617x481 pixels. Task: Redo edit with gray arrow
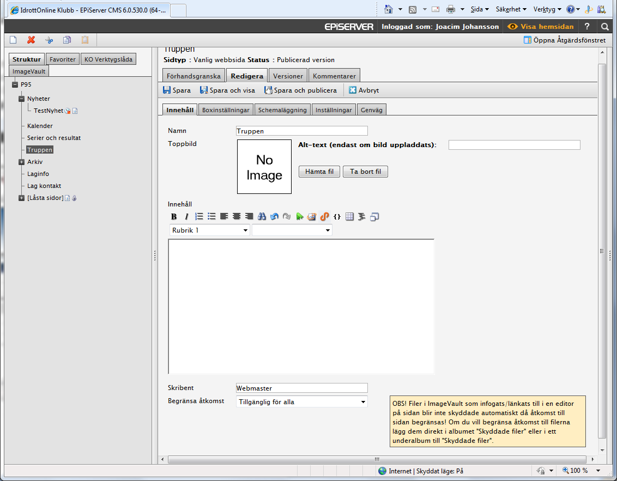pyautogui.click(x=287, y=216)
